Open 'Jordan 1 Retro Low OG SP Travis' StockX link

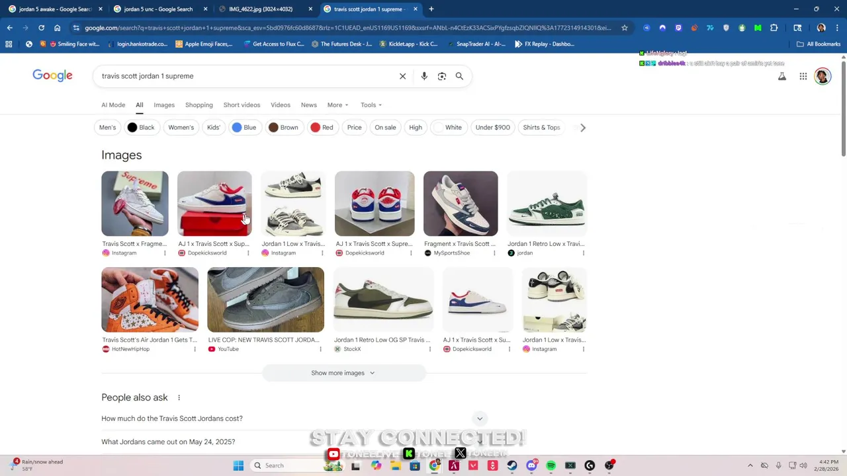point(382,340)
